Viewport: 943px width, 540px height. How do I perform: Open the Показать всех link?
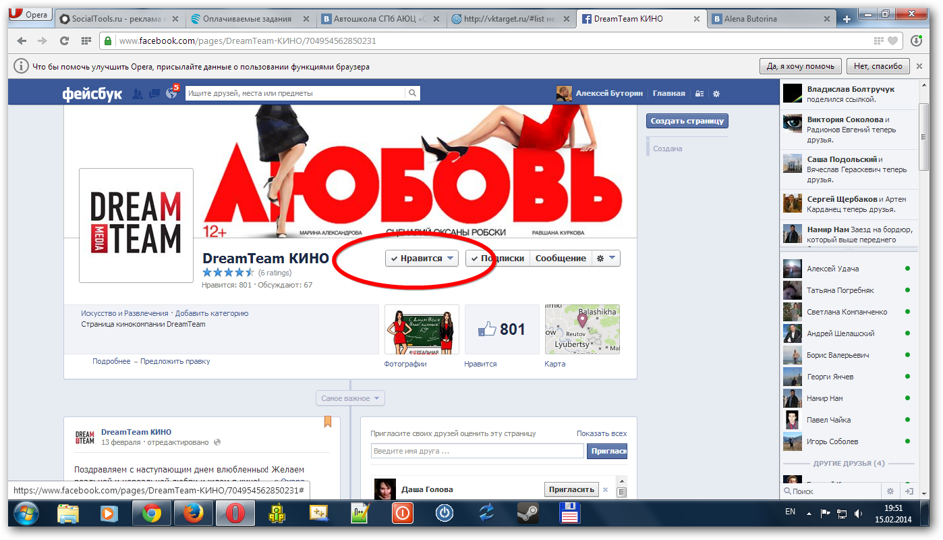[602, 433]
